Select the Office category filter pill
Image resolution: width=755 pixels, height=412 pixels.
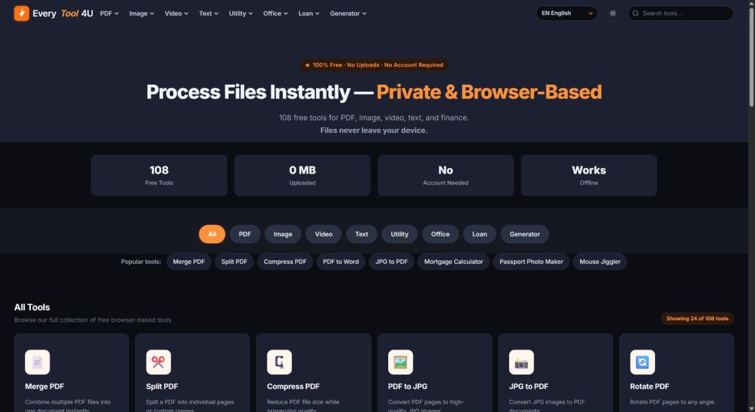pyautogui.click(x=440, y=234)
